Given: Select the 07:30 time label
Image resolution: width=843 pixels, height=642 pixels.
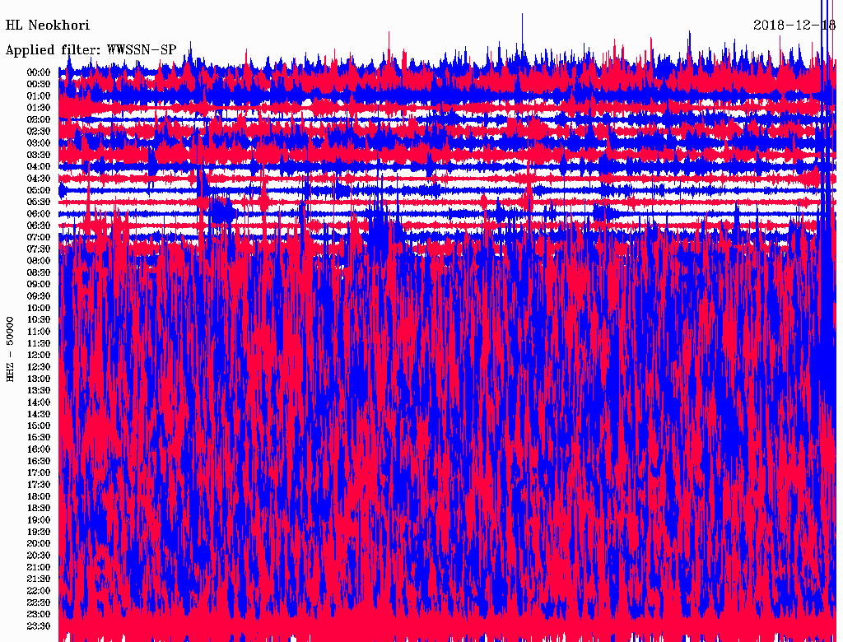Looking at the screenshot, I should pos(39,249).
